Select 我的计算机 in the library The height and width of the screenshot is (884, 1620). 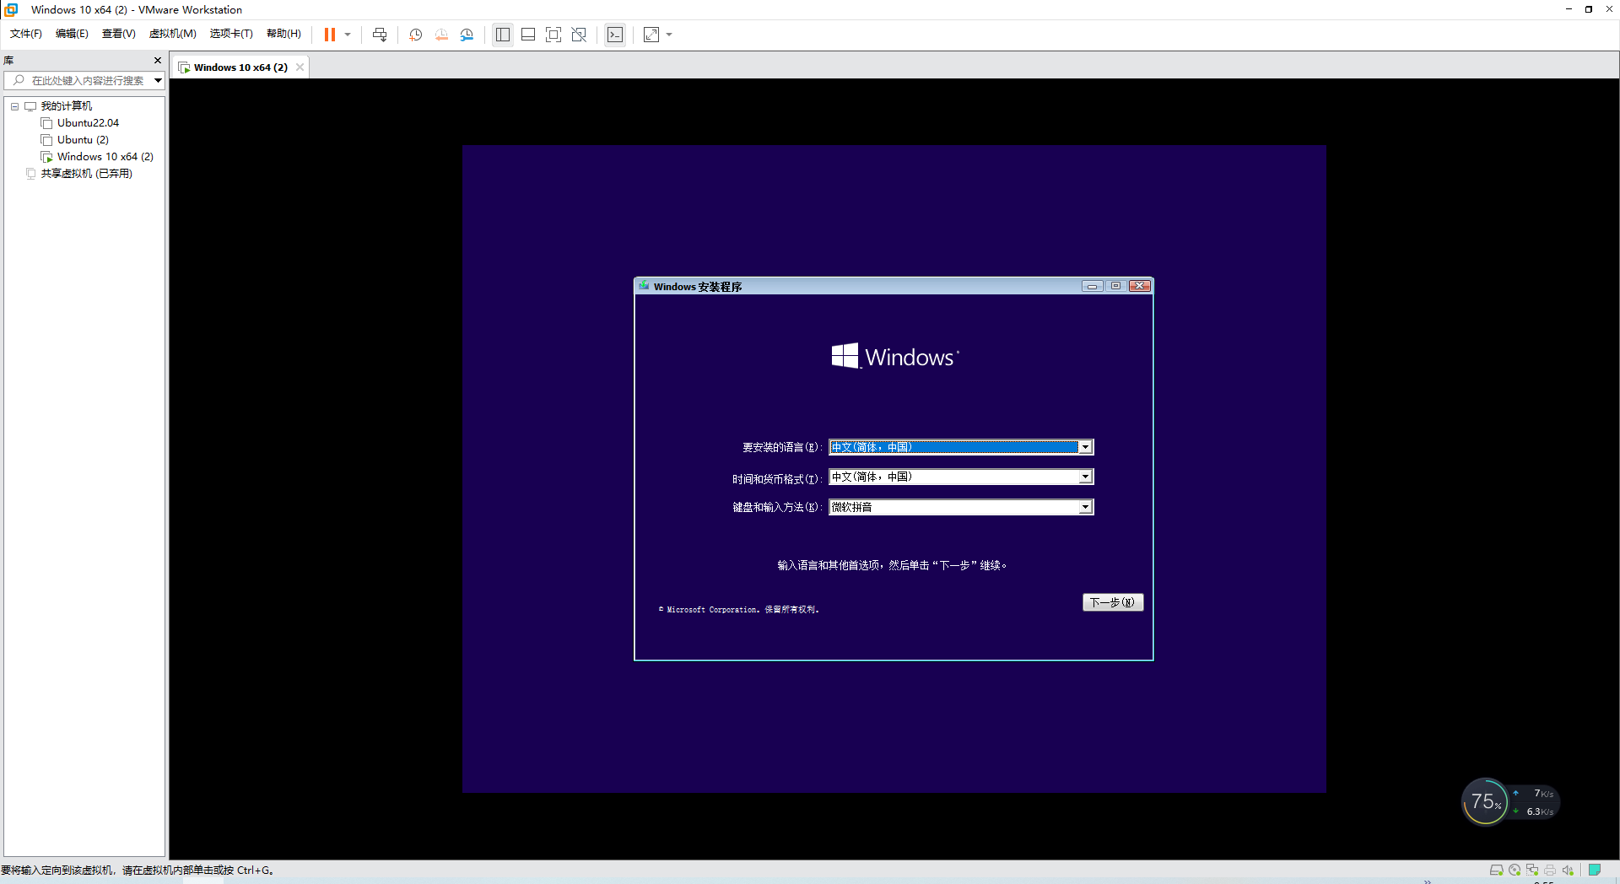coord(67,106)
